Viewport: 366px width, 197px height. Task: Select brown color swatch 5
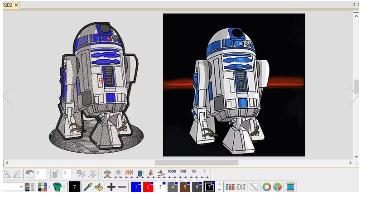(185, 187)
